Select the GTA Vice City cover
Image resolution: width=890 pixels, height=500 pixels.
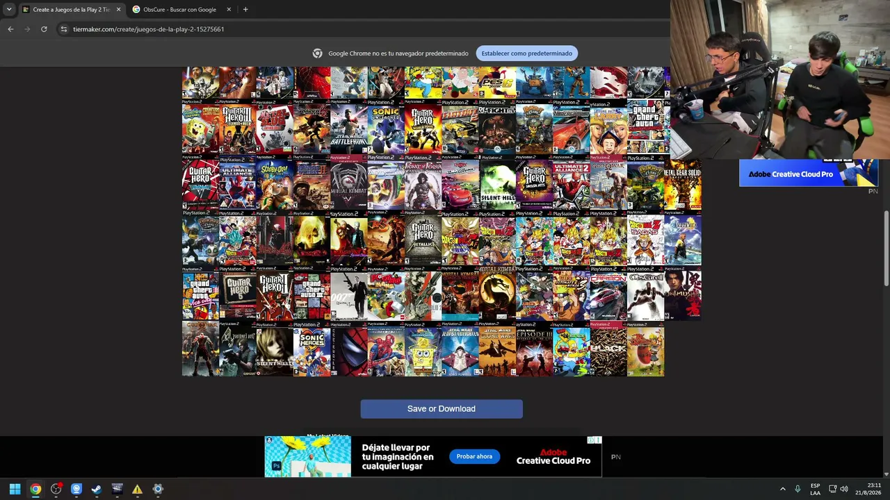pyautogui.click(x=201, y=294)
